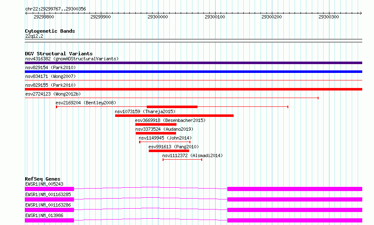Image resolution: width=374 pixels, height=225 pixels.
Task: Click the nsv4316382 gnomAD dark purple variant bar
Action: click(x=193, y=63)
